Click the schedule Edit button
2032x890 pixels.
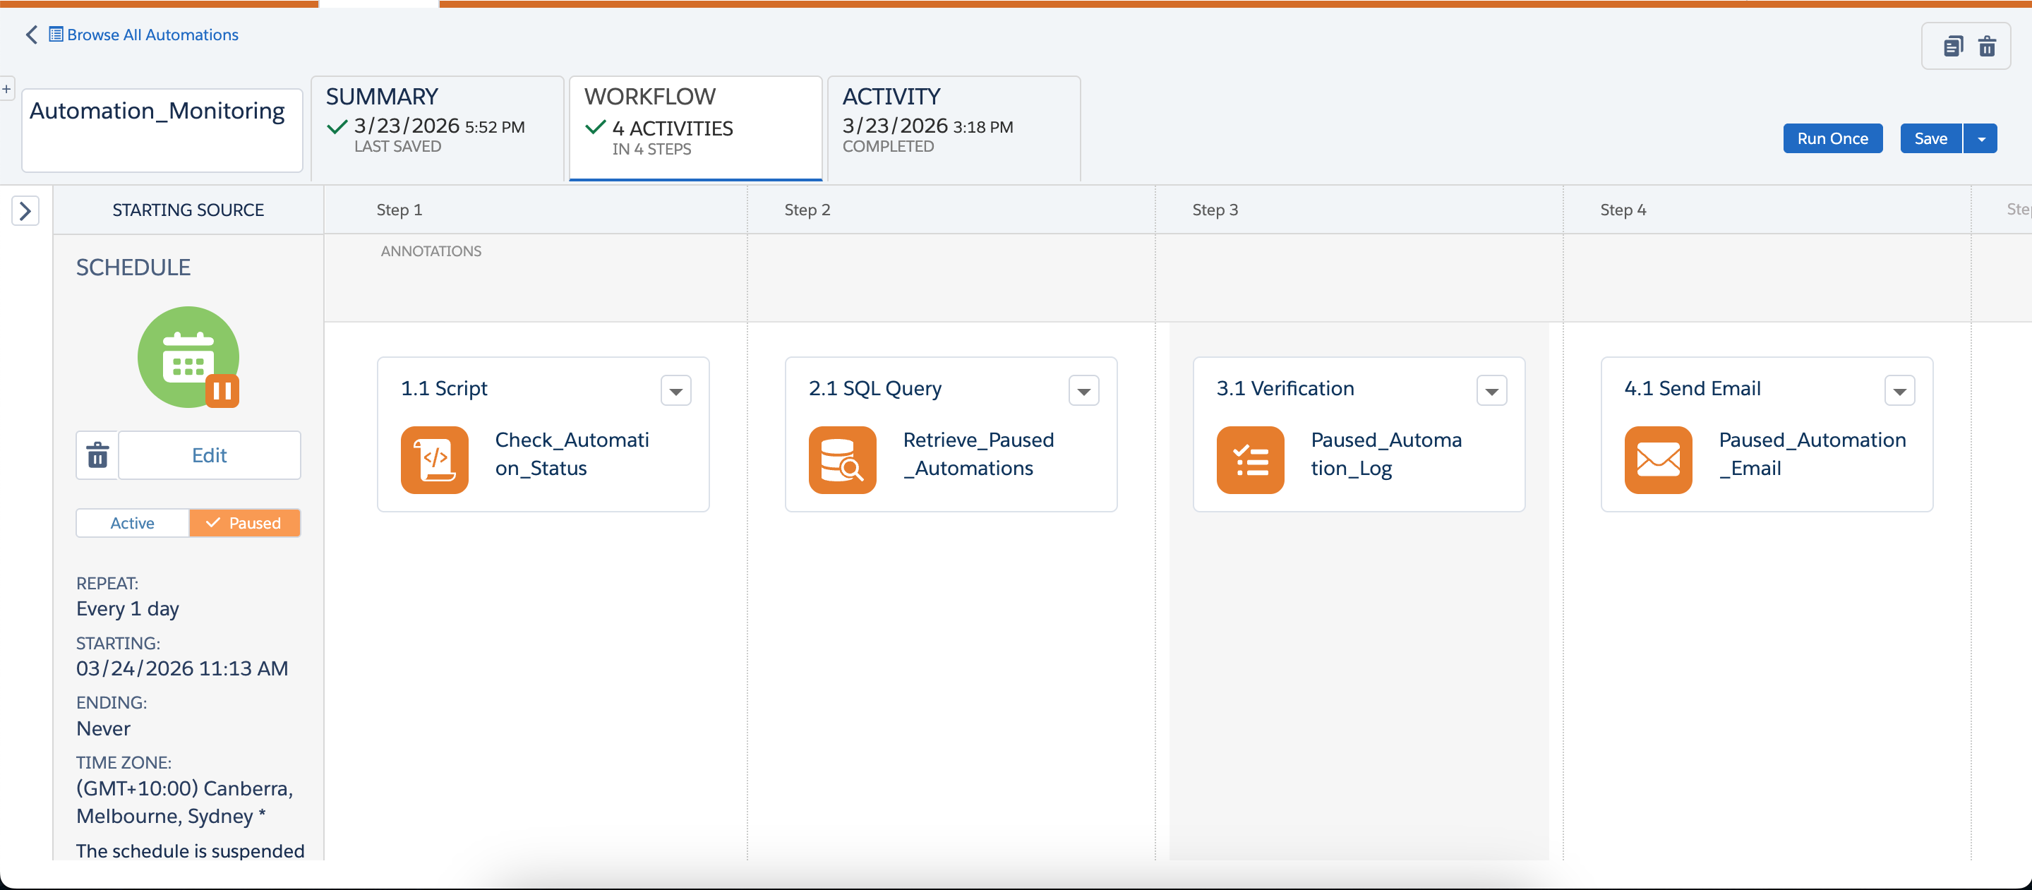click(x=209, y=455)
